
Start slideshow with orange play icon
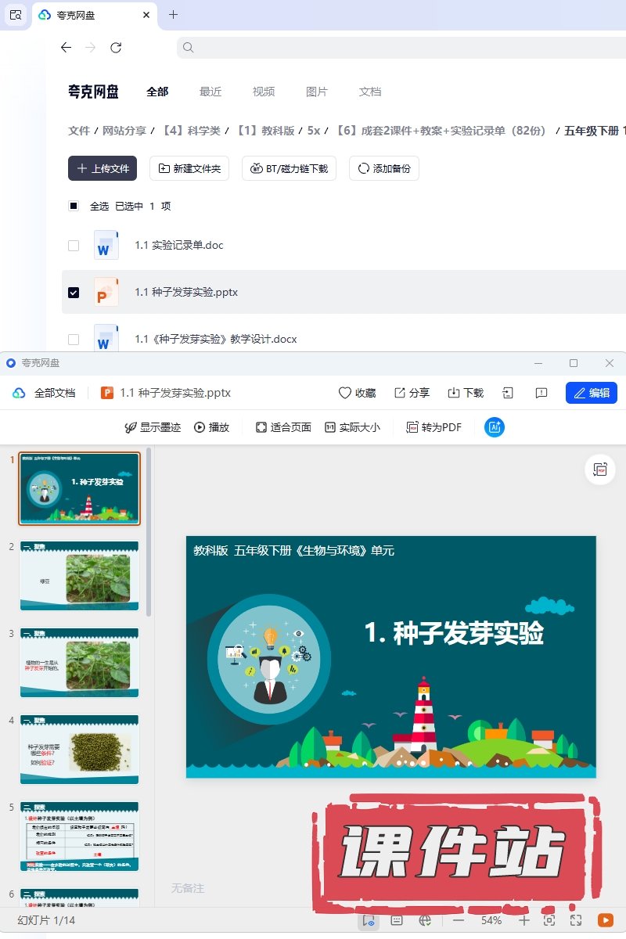tap(605, 920)
